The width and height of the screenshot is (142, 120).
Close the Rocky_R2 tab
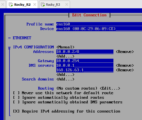coord(35,5)
